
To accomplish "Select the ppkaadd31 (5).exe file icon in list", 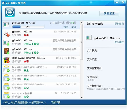I will point(6,25).
